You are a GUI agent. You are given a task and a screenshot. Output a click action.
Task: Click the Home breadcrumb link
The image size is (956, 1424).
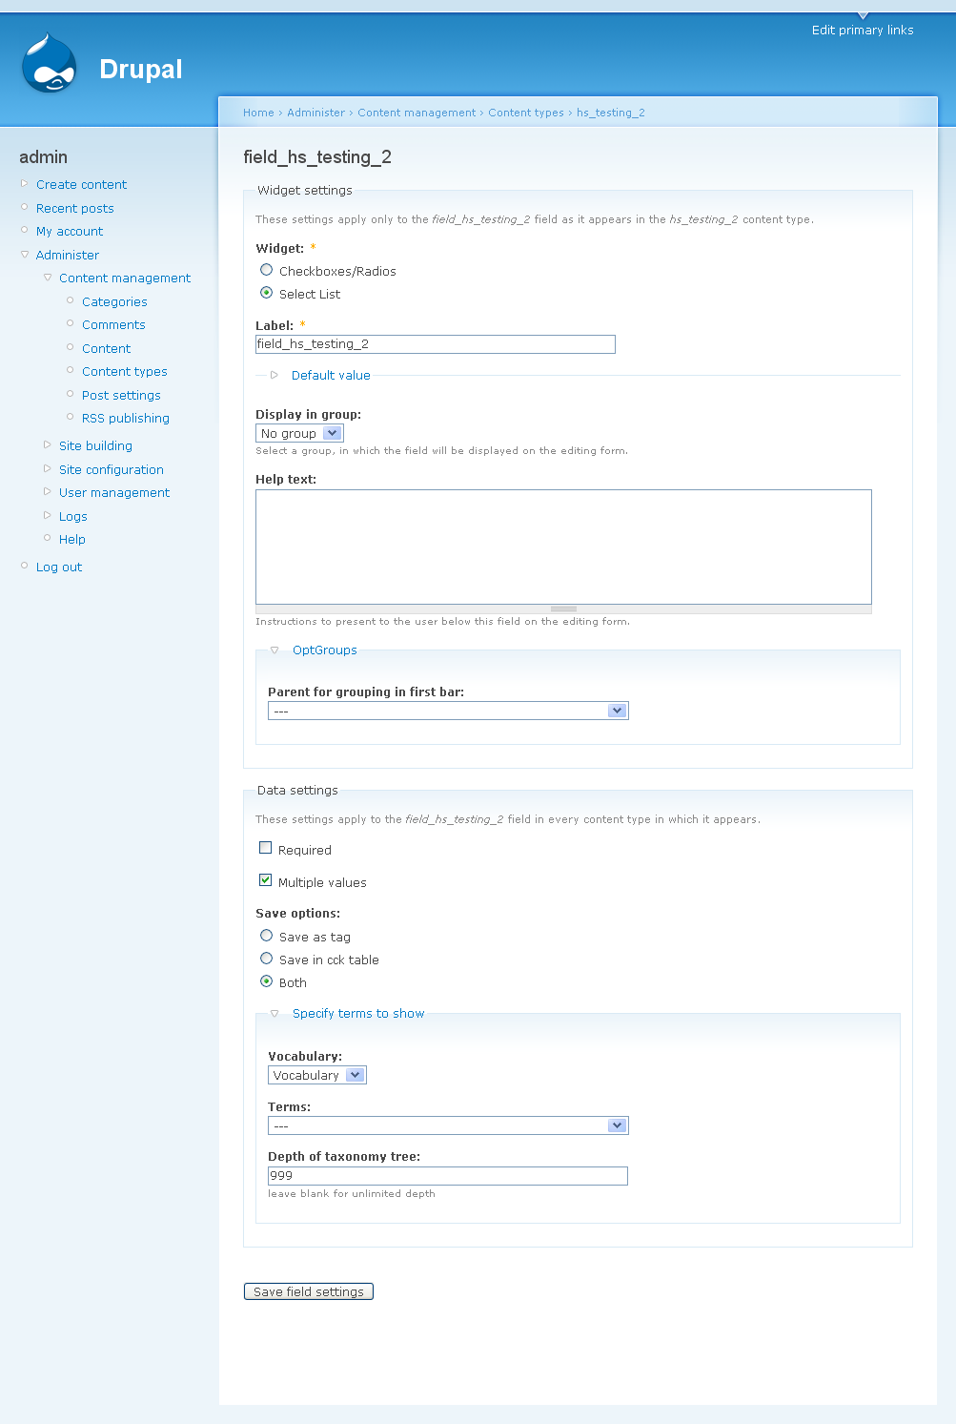pyautogui.click(x=257, y=112)
